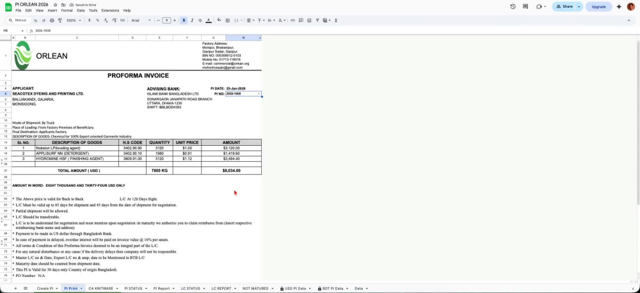Click the Google Sheets home icon
The height and width of the screenshot is (293, 640).
[8, 7]
